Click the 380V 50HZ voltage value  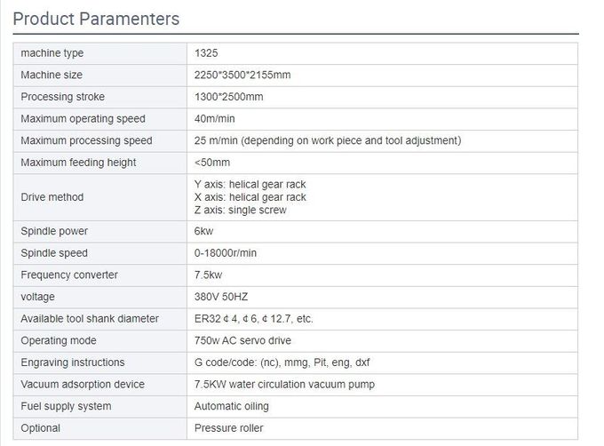click(221, 297)
